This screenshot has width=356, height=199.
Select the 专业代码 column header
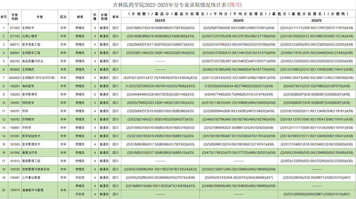click(x=15, y=17)
